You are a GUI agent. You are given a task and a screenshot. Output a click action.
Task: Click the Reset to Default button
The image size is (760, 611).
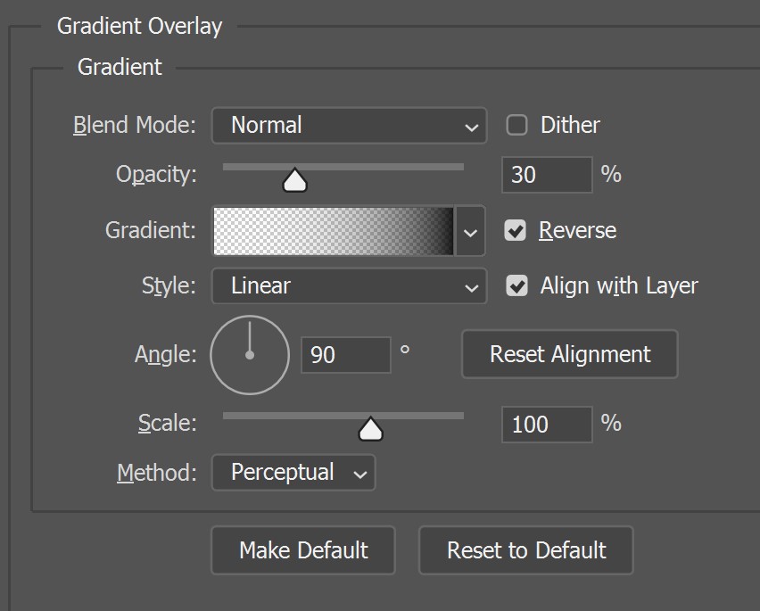[526, 550]
